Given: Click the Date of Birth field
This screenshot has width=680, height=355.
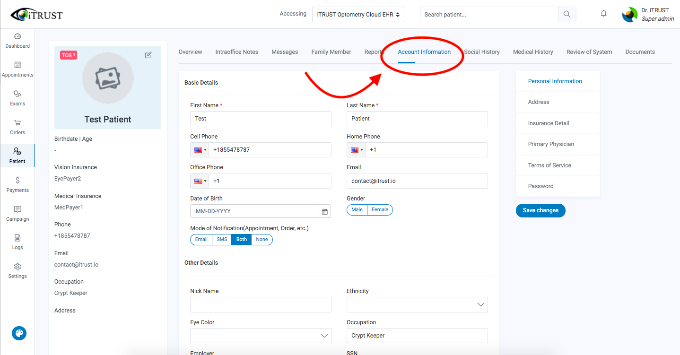Looking at the screenshot, I should pyautogui.click(x=254, y=211).
